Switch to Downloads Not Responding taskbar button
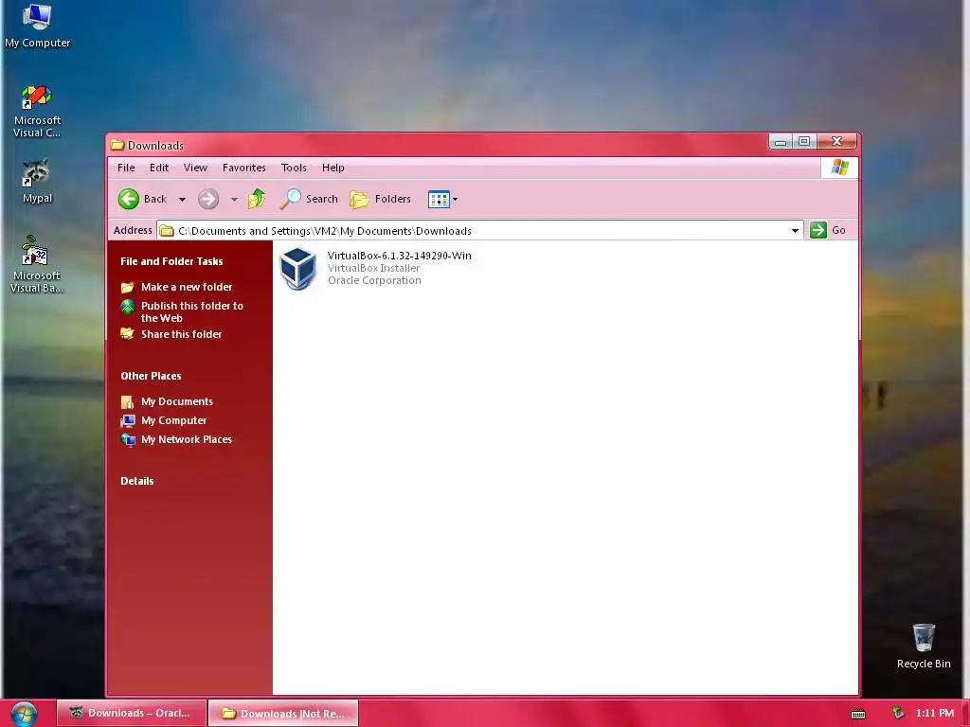This screenshot has height=727, width=970. point(283,713)
